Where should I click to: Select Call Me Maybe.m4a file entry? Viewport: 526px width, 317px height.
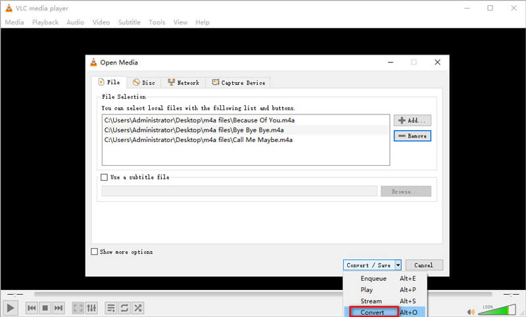click(x=245, y=139)
